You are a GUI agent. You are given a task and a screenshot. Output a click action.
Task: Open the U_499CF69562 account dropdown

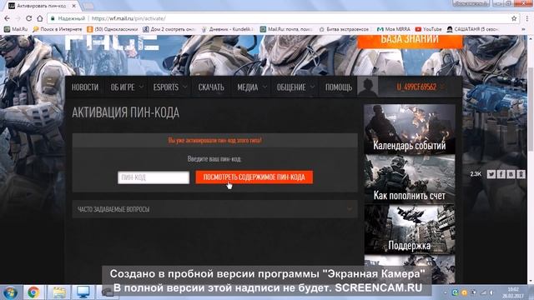click(x=421, y=87)
